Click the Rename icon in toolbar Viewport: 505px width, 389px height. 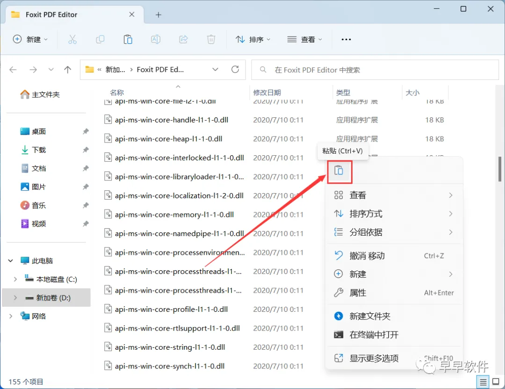click(156, 39)
